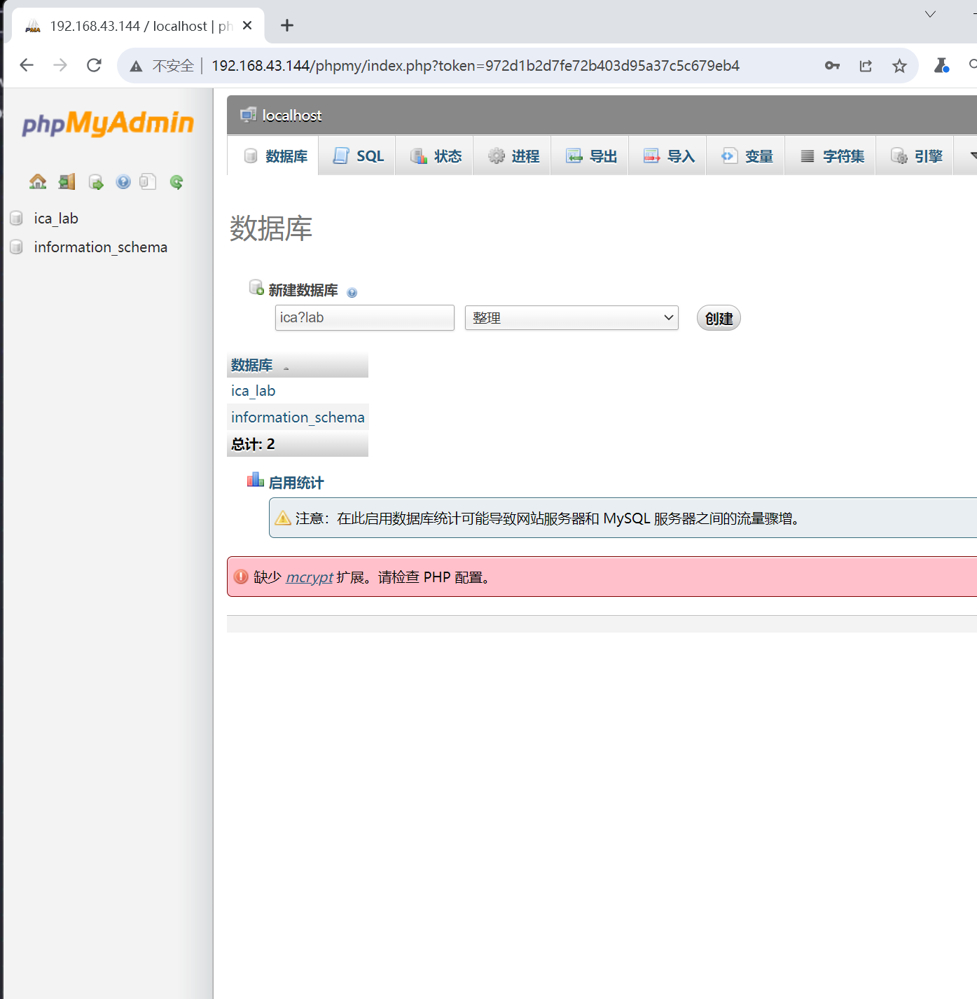
Task: Click database icon beside information_schema in sidebar
Action: 17,247
